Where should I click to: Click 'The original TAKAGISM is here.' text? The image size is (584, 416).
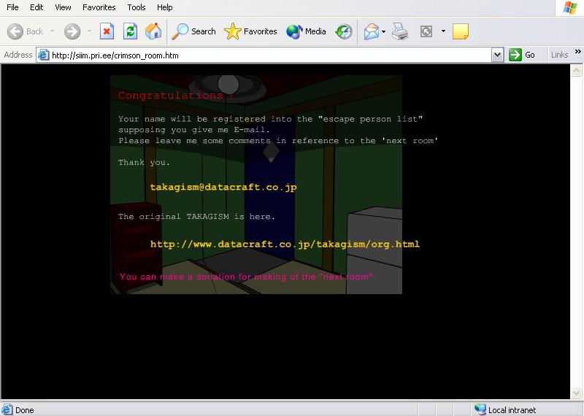[x=196, y=216]
